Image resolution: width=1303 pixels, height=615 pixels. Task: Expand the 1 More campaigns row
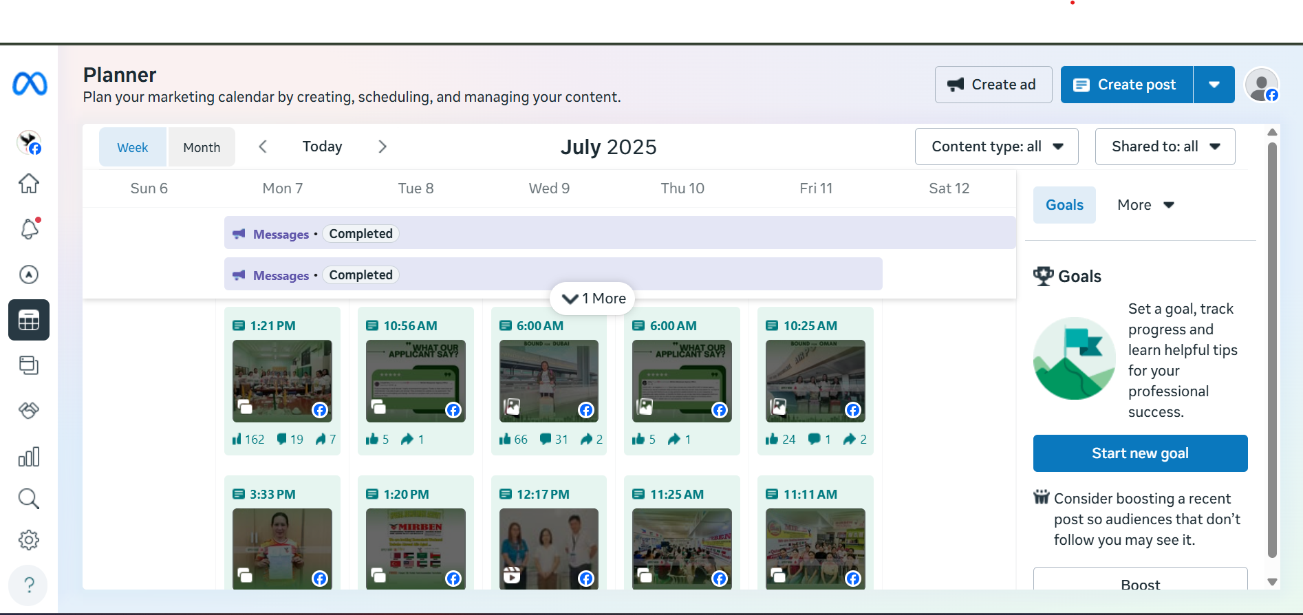tap(593, 299)
